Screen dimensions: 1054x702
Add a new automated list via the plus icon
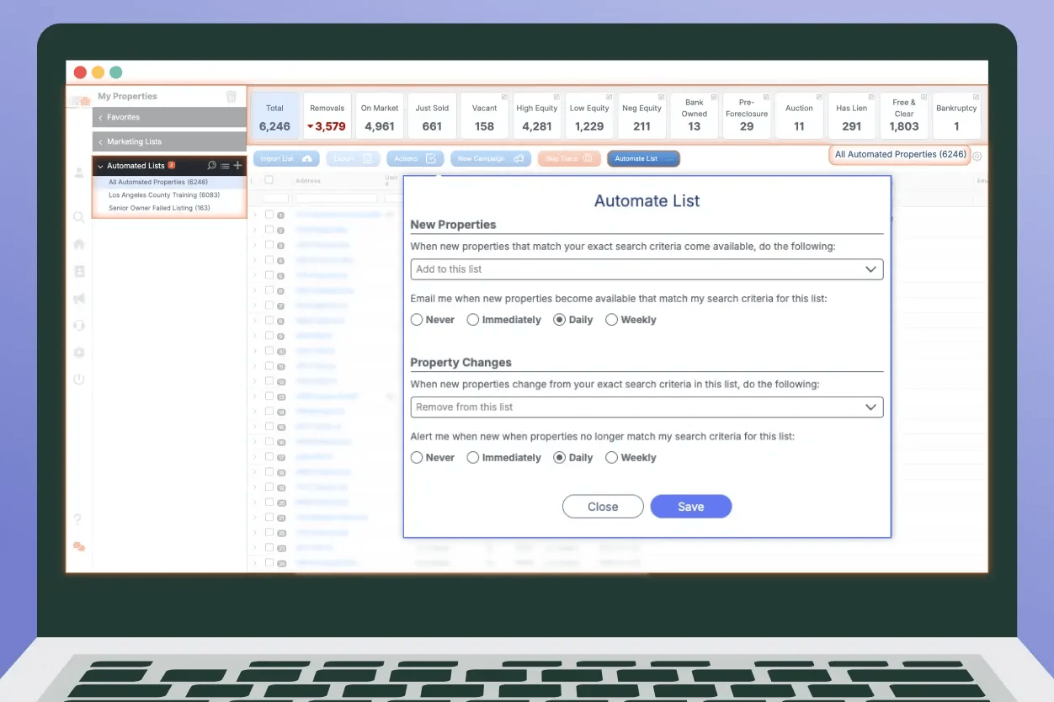click(x=238, y=165)
